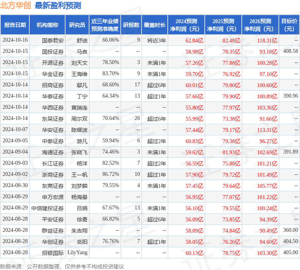Click target price 404.50
The image size is (300, 270).
[x=291, y=241]
